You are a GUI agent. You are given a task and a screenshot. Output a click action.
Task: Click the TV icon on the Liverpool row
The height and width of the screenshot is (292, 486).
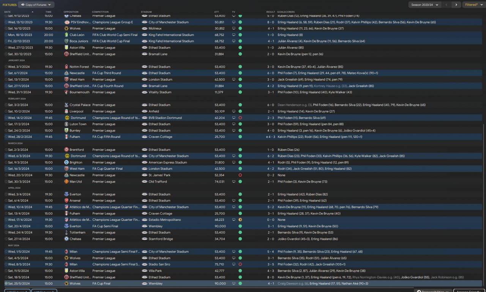[234, 111]
